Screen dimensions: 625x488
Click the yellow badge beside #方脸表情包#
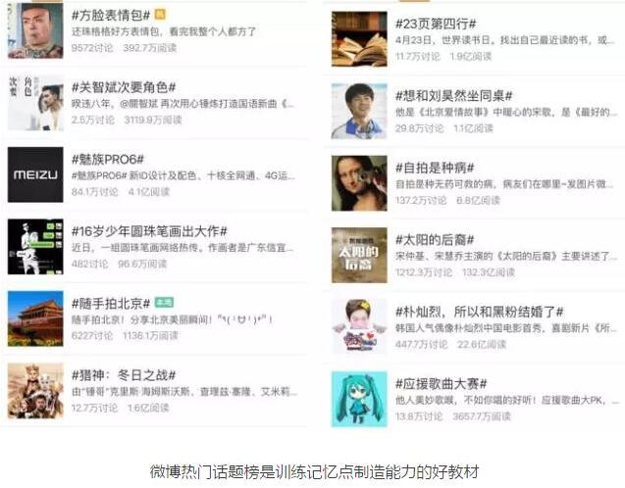(159, 15)
